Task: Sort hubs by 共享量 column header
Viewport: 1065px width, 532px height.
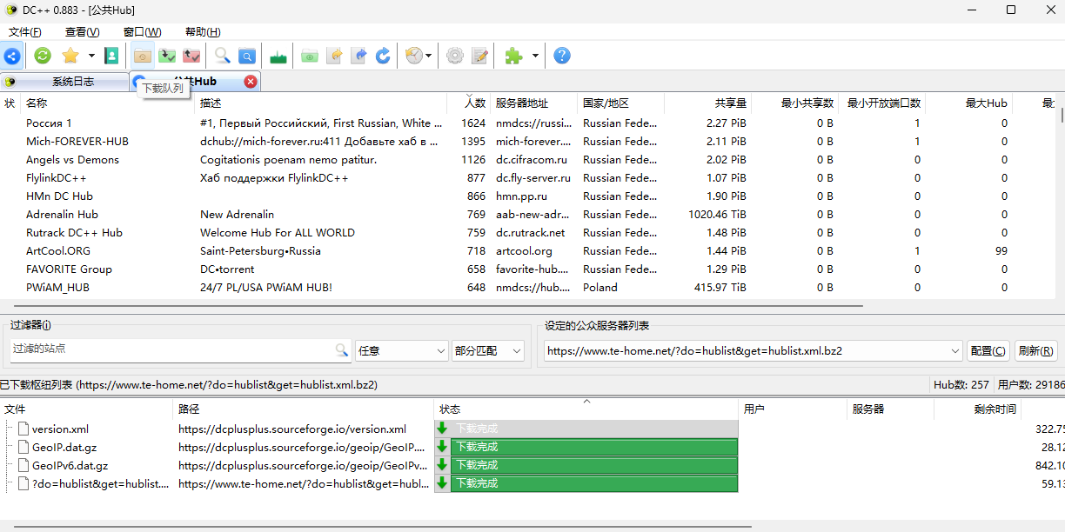Action: (707, 103)
